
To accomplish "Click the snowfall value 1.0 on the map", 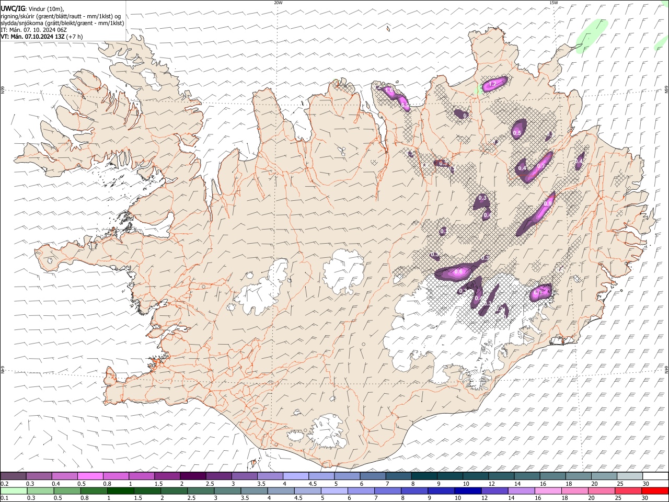I will [389, 90].
